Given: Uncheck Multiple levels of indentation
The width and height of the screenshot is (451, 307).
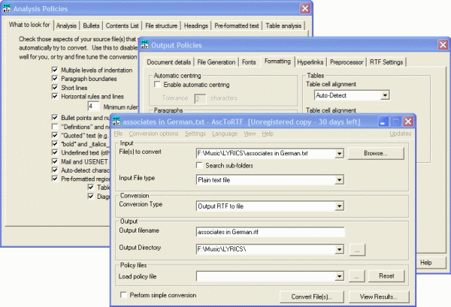Looking at the screenshot, I should [x=54, y=69].
